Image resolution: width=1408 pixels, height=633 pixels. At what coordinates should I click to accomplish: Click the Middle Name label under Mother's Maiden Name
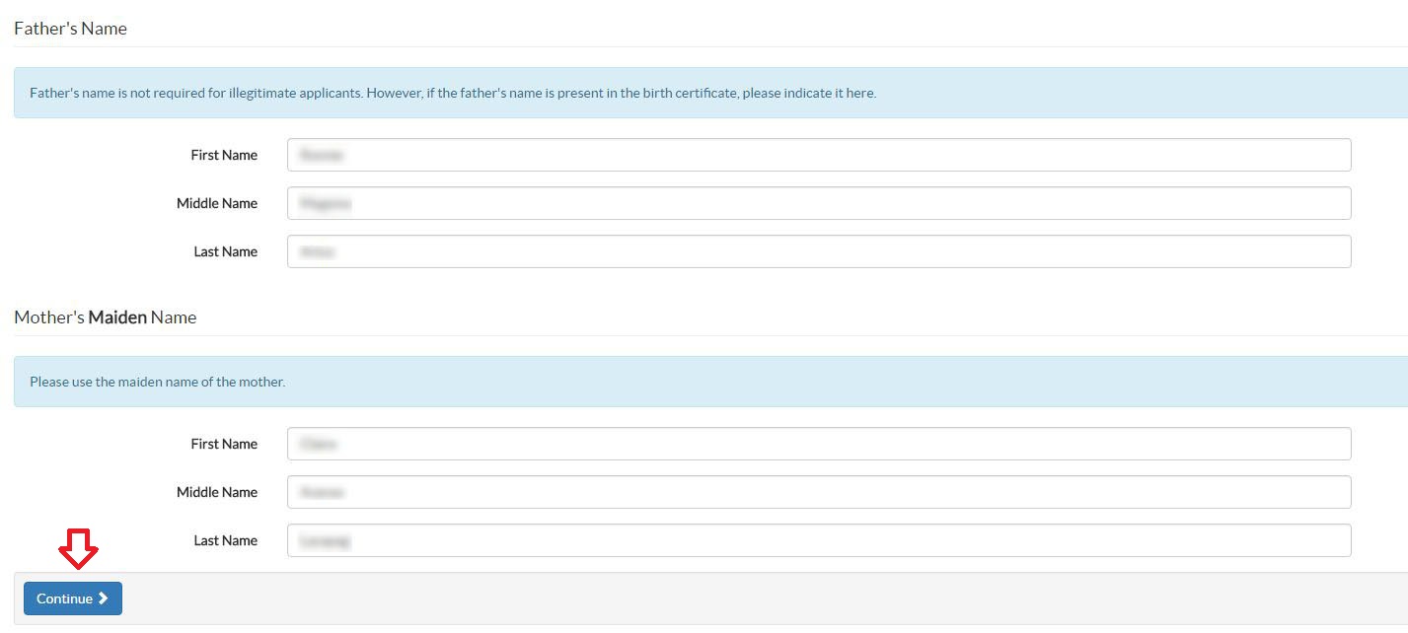pyautogui.click(x=217, y=492)
